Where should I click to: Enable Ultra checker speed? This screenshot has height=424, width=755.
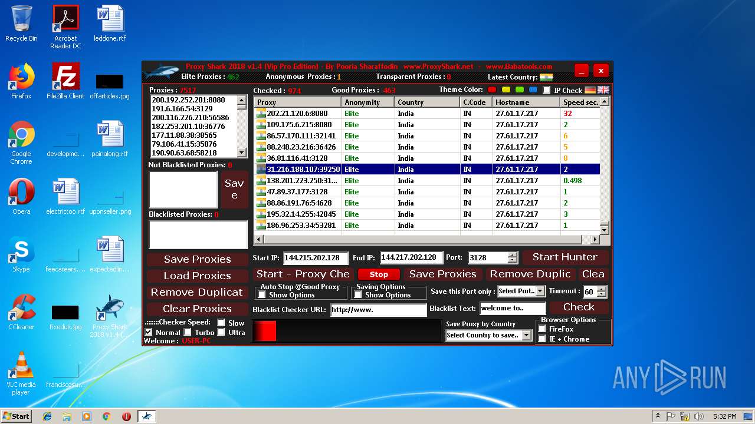(221, 332)
